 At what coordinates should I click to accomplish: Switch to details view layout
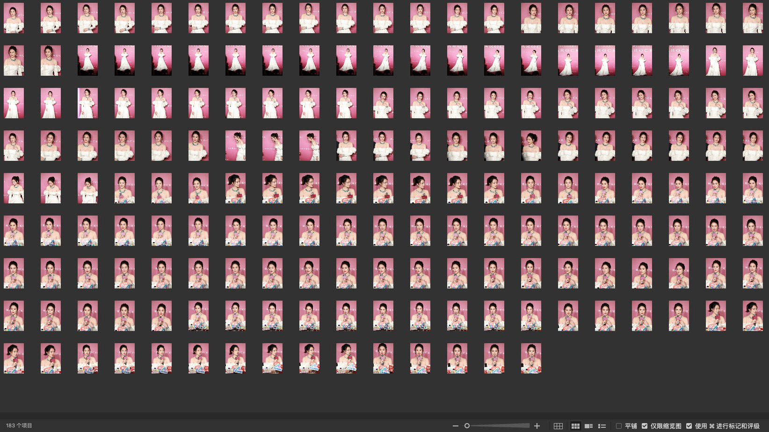tap(589, 426)
